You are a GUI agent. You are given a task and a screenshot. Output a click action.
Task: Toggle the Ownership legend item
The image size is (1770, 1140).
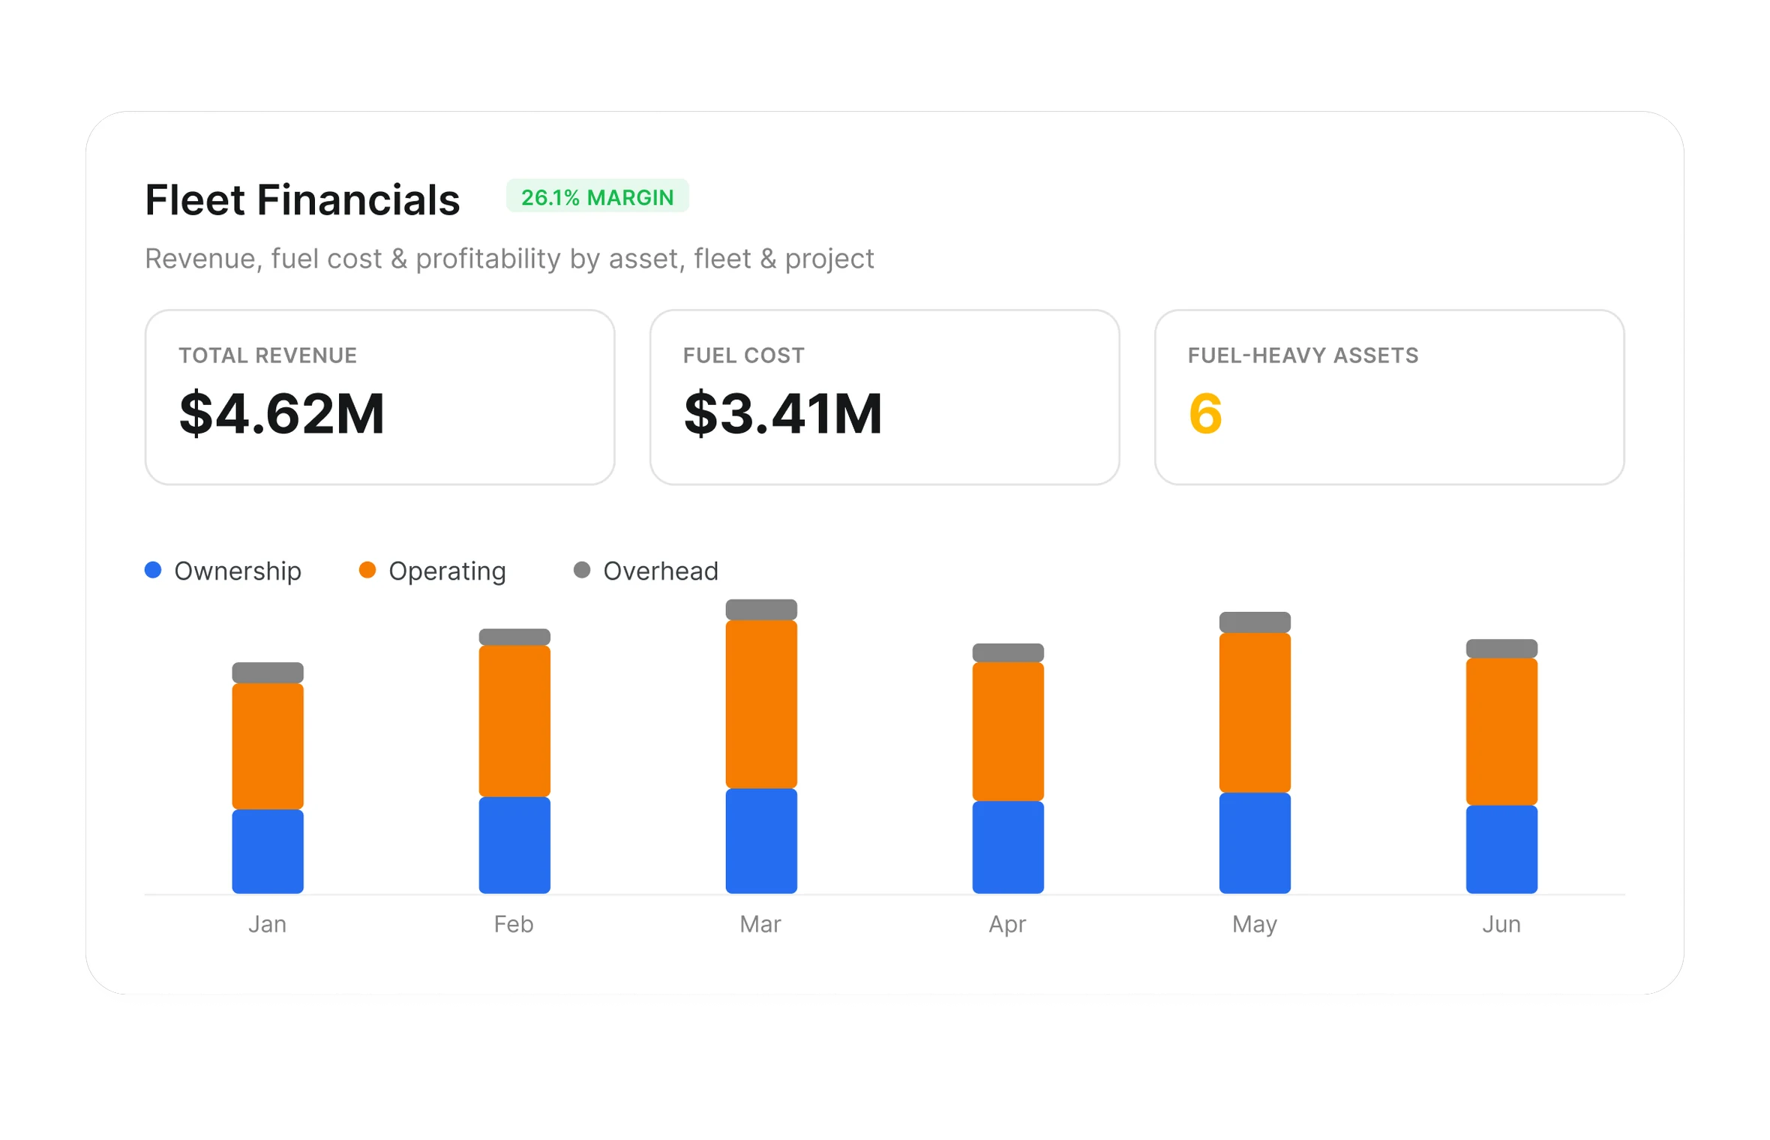(223, 571)
